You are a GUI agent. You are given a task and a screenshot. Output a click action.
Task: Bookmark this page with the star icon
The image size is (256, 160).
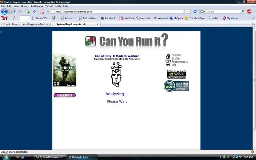pyautogui.click(x=185, y=12)
